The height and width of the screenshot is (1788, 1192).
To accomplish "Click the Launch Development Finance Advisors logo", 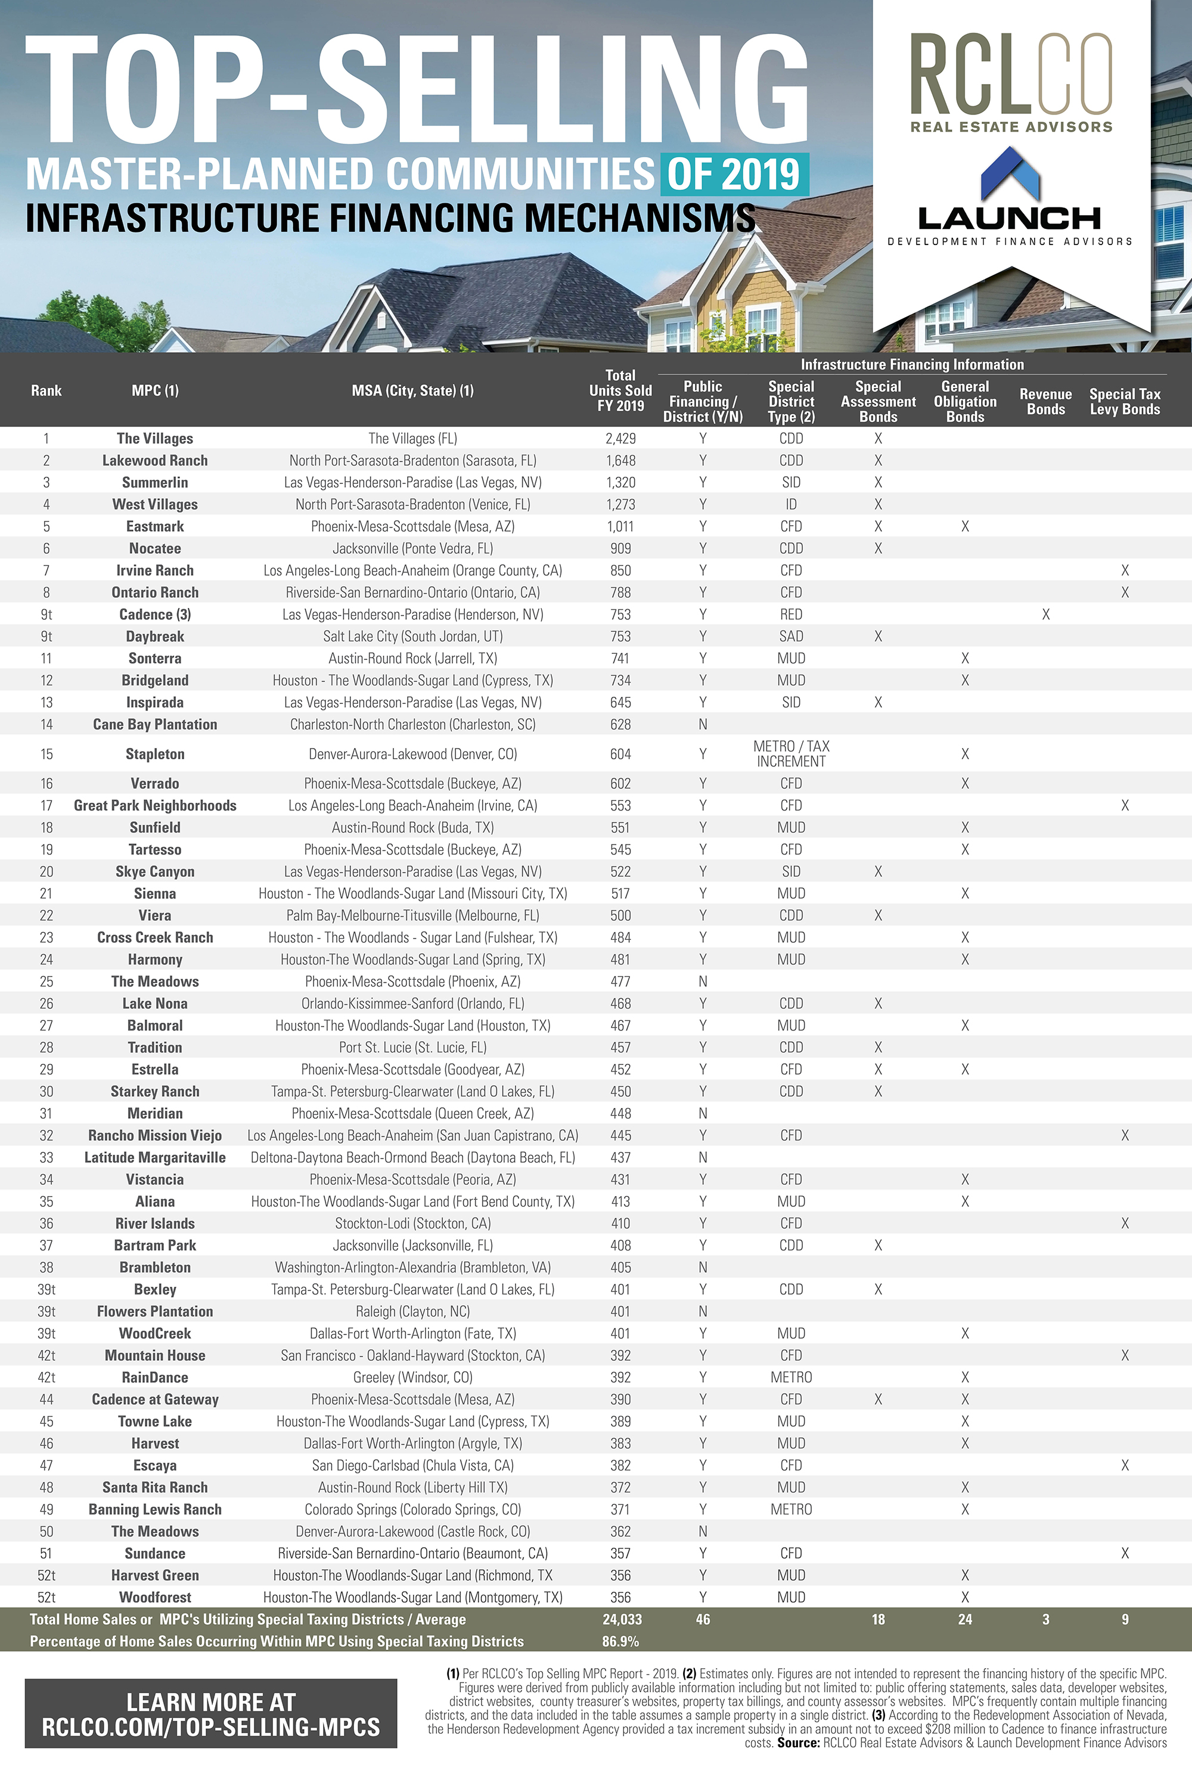I will coord(1010,196).
